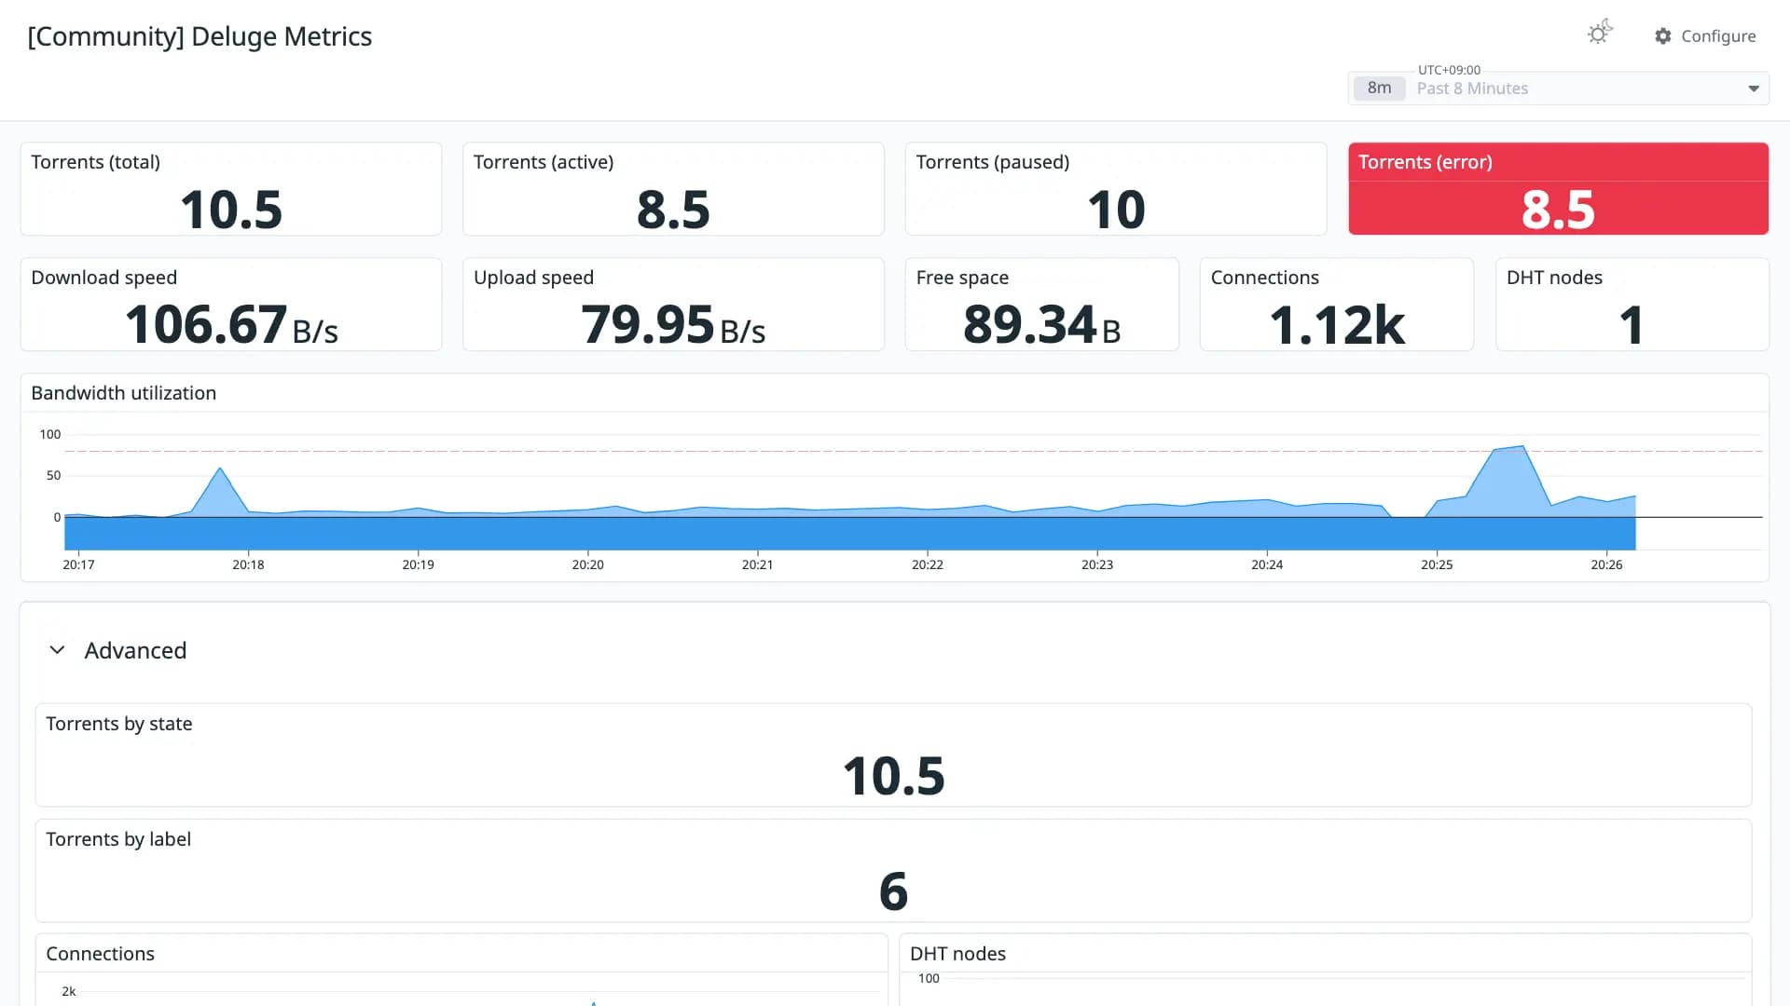Click the 20:18 peak in Bandwidth graph
Image resolution: width=1790 pixels, height=1006 pixels.
(220, 469)
